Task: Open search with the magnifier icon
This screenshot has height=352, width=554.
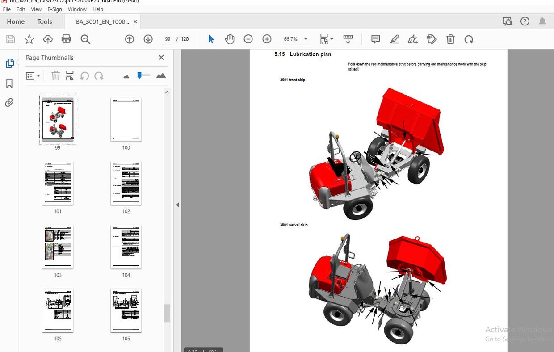Action: (85, 39)
